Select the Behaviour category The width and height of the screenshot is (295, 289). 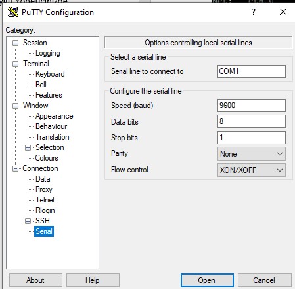[x=51, y=126]
